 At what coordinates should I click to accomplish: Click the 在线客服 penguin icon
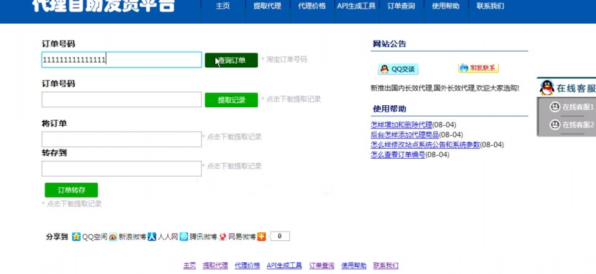click(x=546, y=88)
